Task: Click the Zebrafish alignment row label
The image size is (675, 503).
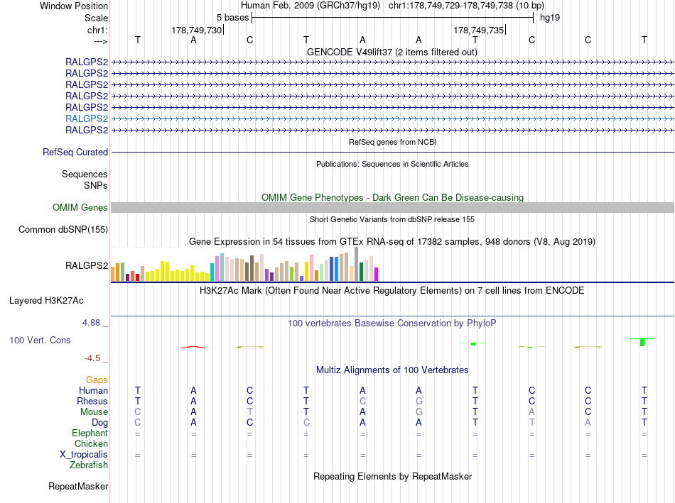Action: coord(89,465)
